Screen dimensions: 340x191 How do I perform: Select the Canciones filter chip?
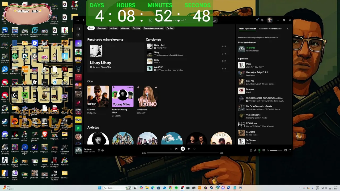click(102, 28)
